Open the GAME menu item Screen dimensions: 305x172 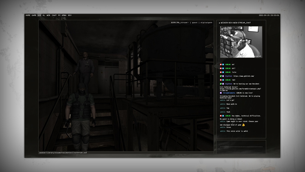tap(34, 15)
